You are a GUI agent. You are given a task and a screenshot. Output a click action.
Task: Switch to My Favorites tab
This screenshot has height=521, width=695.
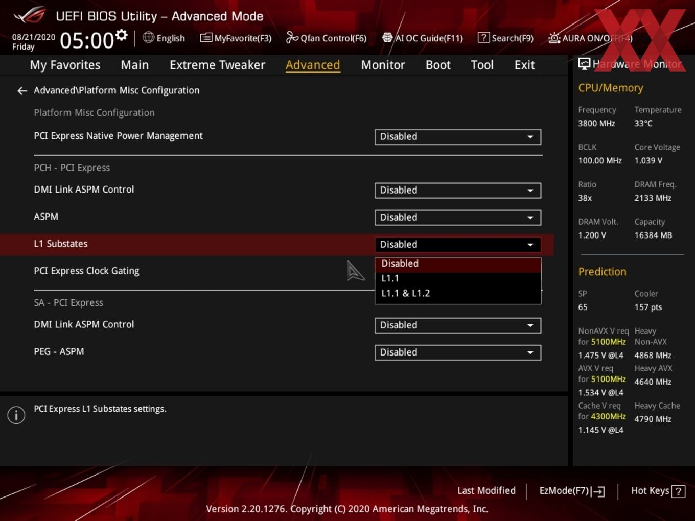coord(65,65)
